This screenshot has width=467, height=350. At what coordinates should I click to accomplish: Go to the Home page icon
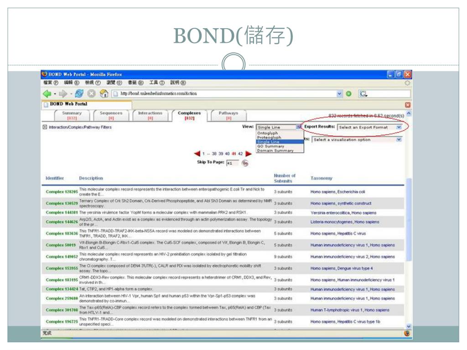point(104,93)
